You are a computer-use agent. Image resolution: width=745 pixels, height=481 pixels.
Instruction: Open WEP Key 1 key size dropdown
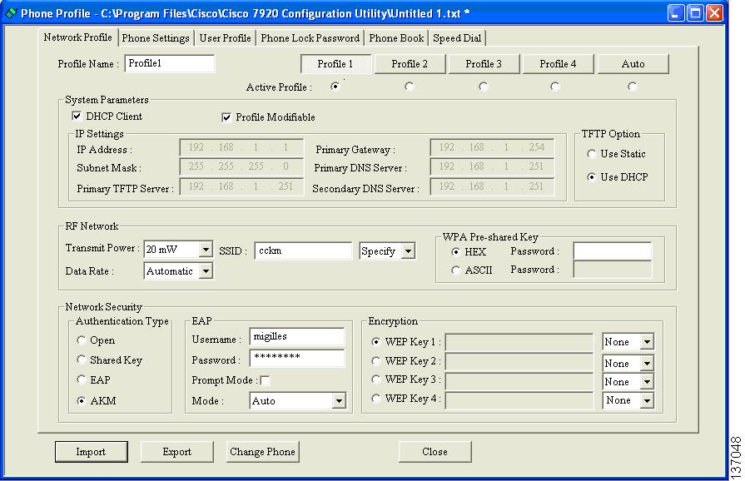pyautogui.click(x=647, y=342)
